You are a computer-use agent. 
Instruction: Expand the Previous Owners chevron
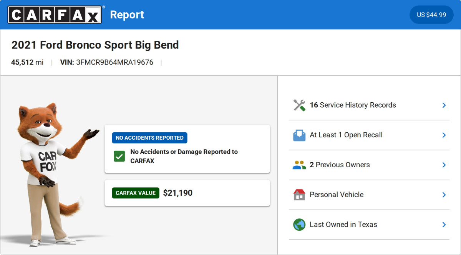tap(444, 165)
